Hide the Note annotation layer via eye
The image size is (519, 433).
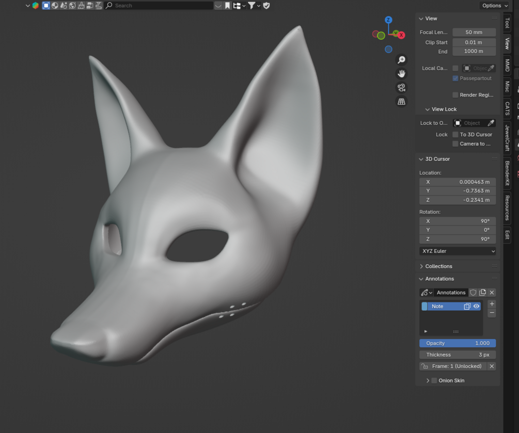point(477,307)
